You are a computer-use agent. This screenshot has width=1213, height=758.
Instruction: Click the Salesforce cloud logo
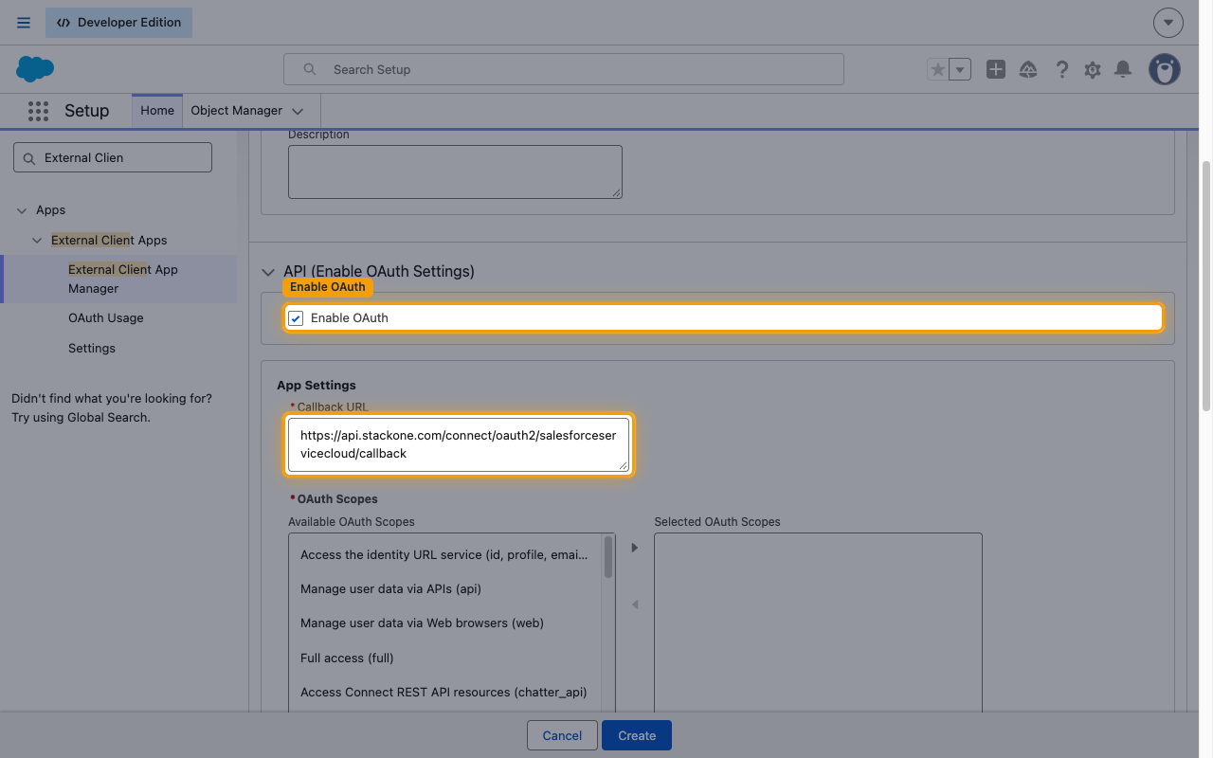[x=35, y=69]
